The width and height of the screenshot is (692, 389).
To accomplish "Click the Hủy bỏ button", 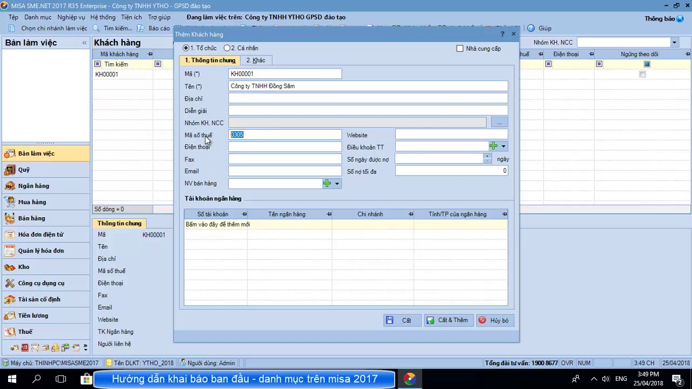I will pyautogui.click(x=495, y=320).
